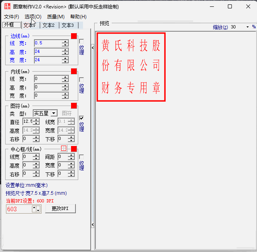
Task: Increase 中心框 线宽 with up spinner
Action: coord(36,155)
